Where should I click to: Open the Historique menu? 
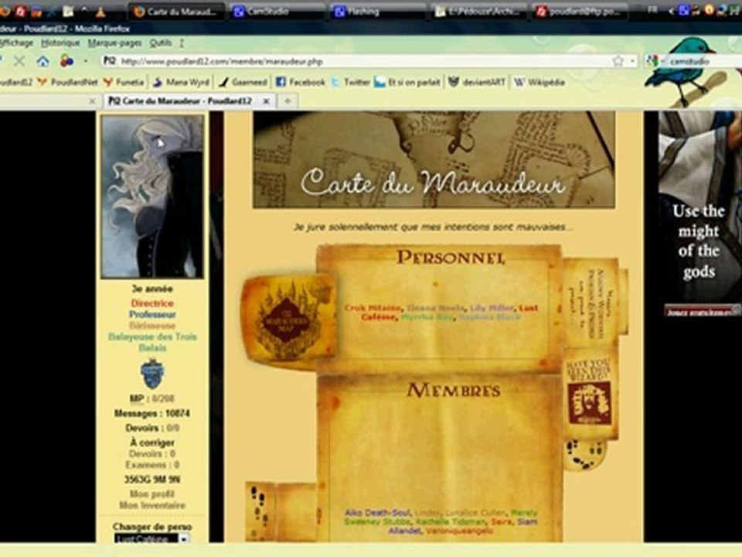pos(60,43)
